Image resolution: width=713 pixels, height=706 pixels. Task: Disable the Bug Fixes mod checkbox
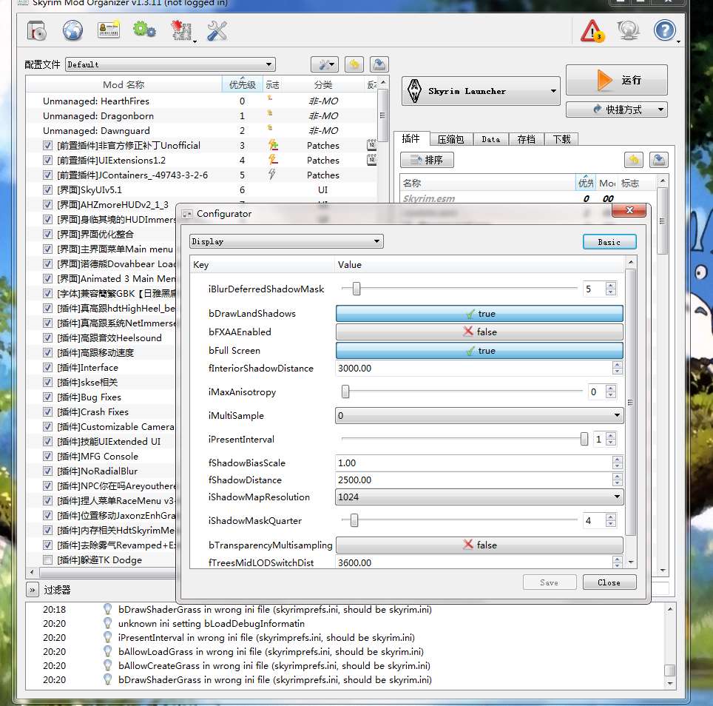coord(47,397)
